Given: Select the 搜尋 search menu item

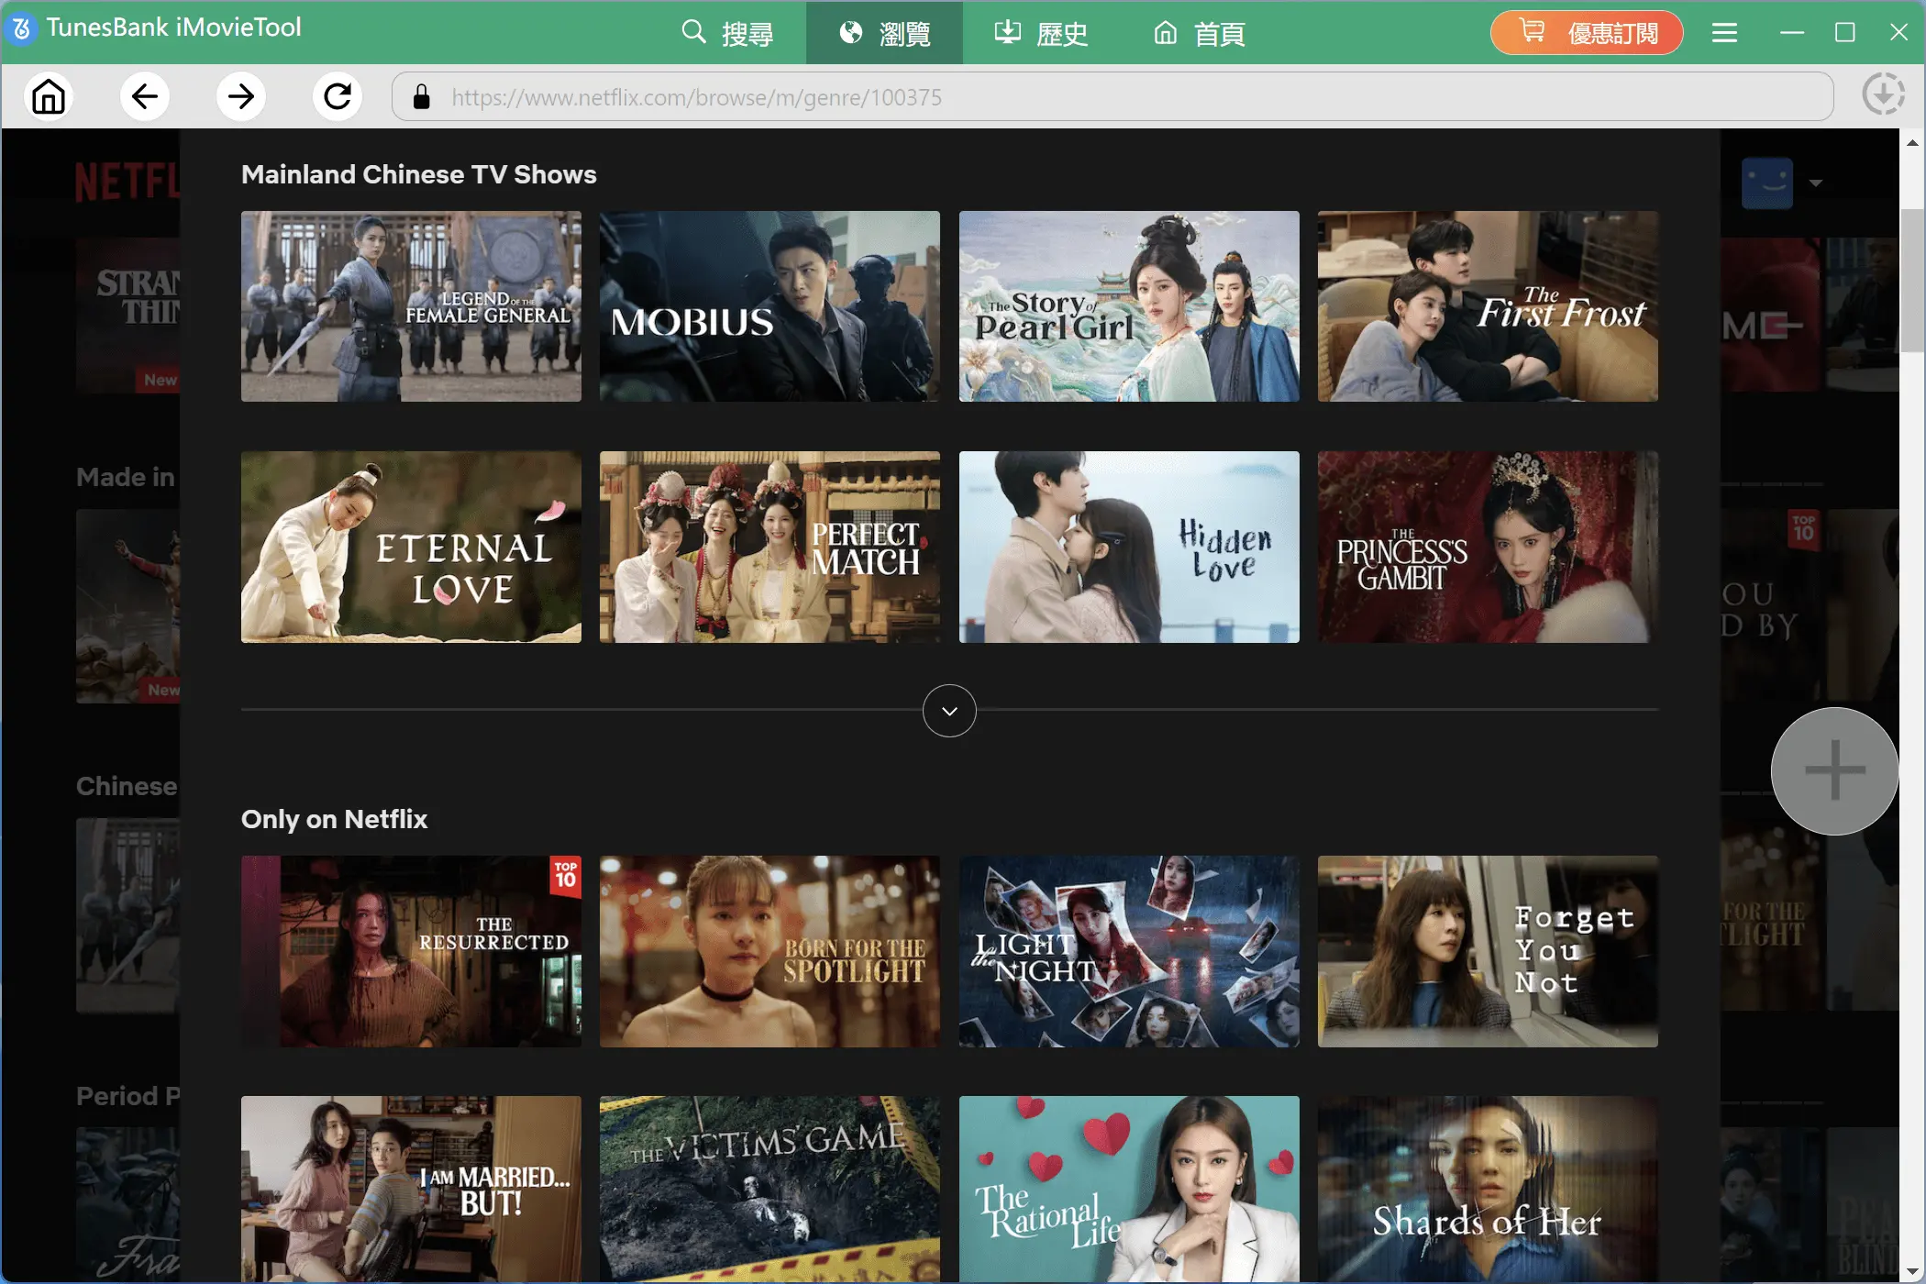Looking at the screenshot, I should (728, 33).
